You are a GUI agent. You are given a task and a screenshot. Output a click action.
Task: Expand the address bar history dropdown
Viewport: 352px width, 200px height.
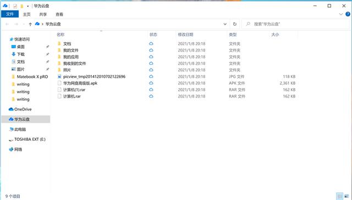pyautogui.click(x=225, y=24)
